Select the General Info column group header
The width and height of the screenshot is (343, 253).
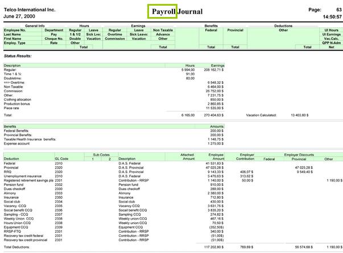[35, 26]
